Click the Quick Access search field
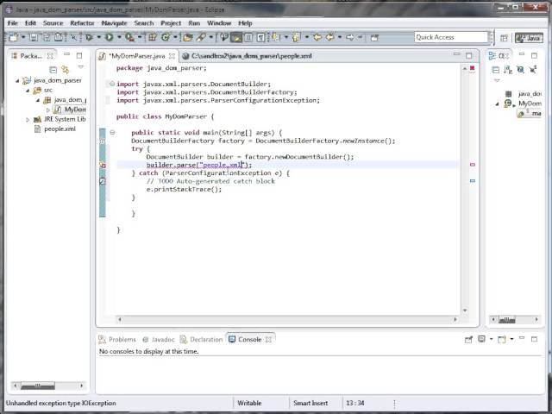This screenshot has width=552, height=414. pos(451,37)
